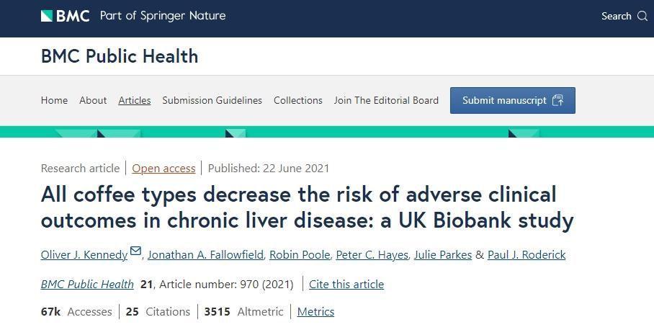Open Robin Poole author details
This screenshot has width=654, height=335.
299,254
